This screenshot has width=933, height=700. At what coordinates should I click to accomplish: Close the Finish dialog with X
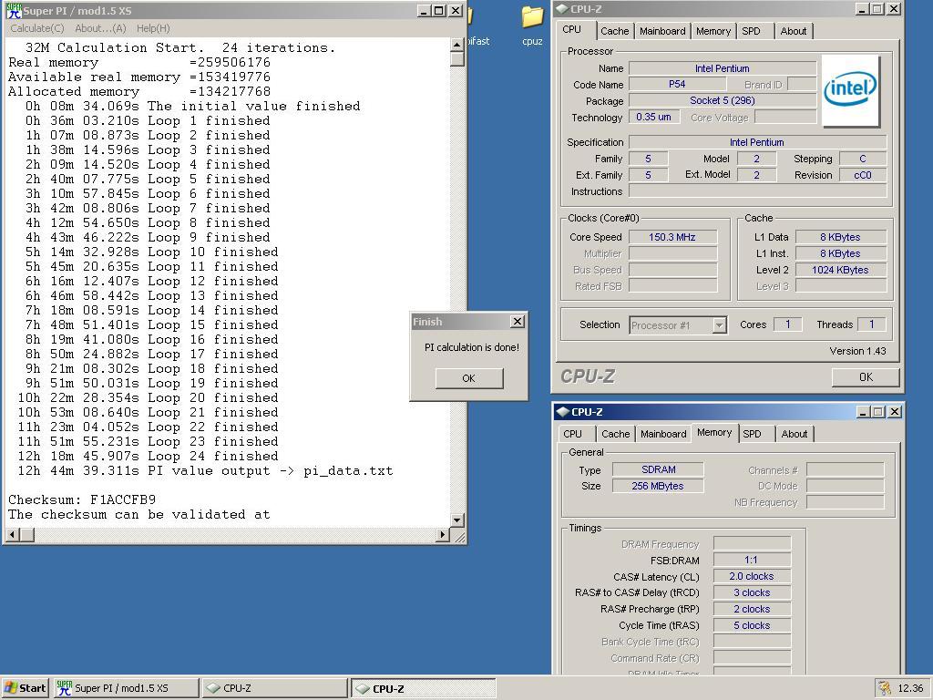[x=518, y=322]
